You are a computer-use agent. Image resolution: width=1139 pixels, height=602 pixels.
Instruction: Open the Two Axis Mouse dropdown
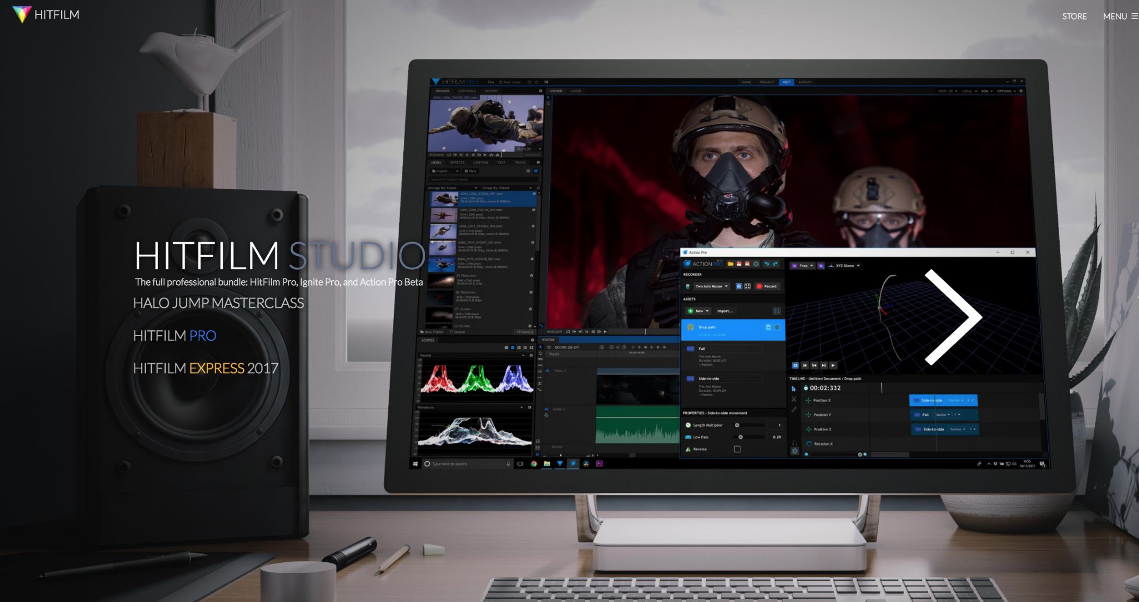(x=711, y=286)
